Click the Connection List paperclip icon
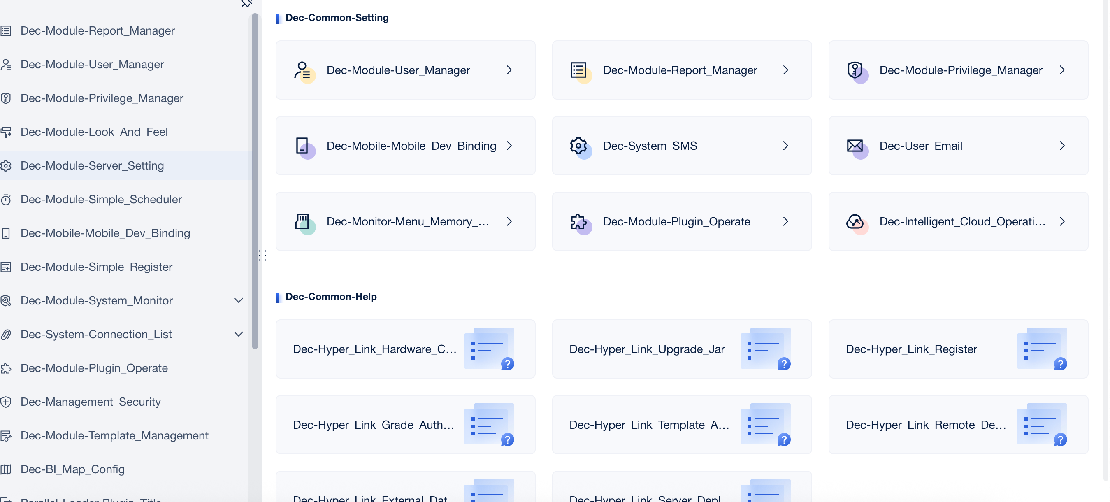Viewport: 1110px width, 502px height. 6,335
